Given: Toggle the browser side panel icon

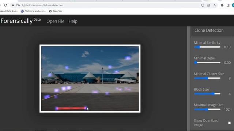Looking at the screenshot, I should [228, 5].
